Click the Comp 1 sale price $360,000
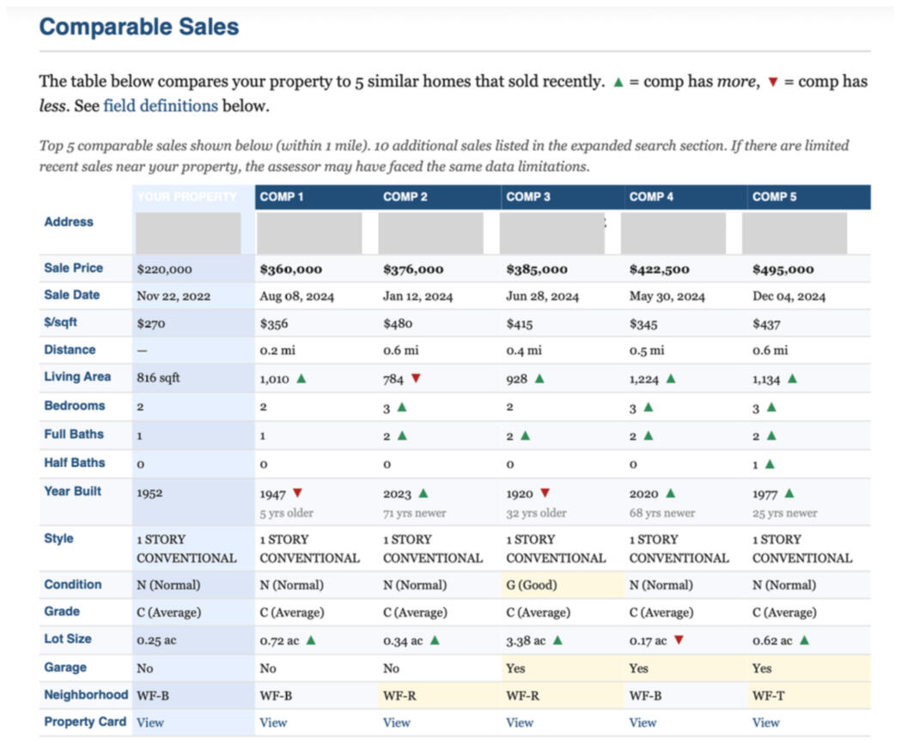 pos(291,269)
